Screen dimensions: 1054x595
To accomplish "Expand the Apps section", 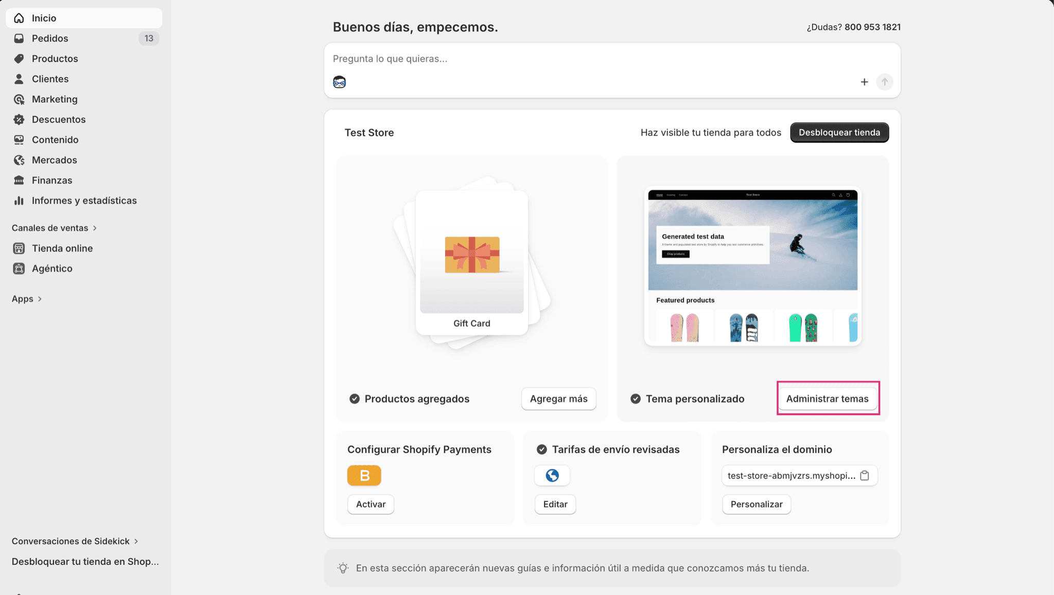I will pyautogui.click(x=27, y=299).
